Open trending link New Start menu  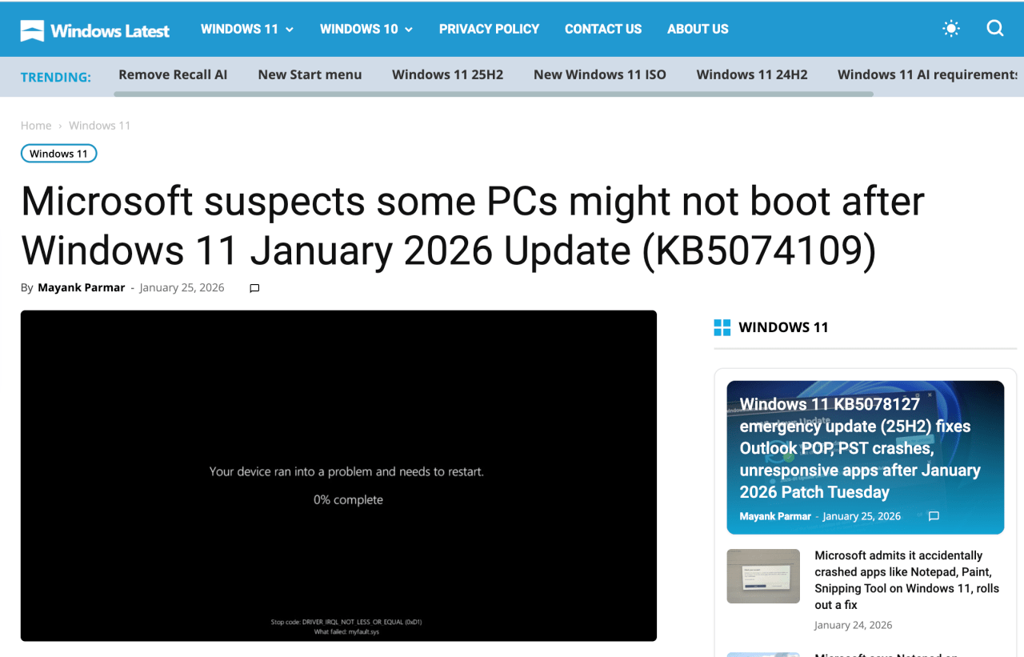coord(310,74)
